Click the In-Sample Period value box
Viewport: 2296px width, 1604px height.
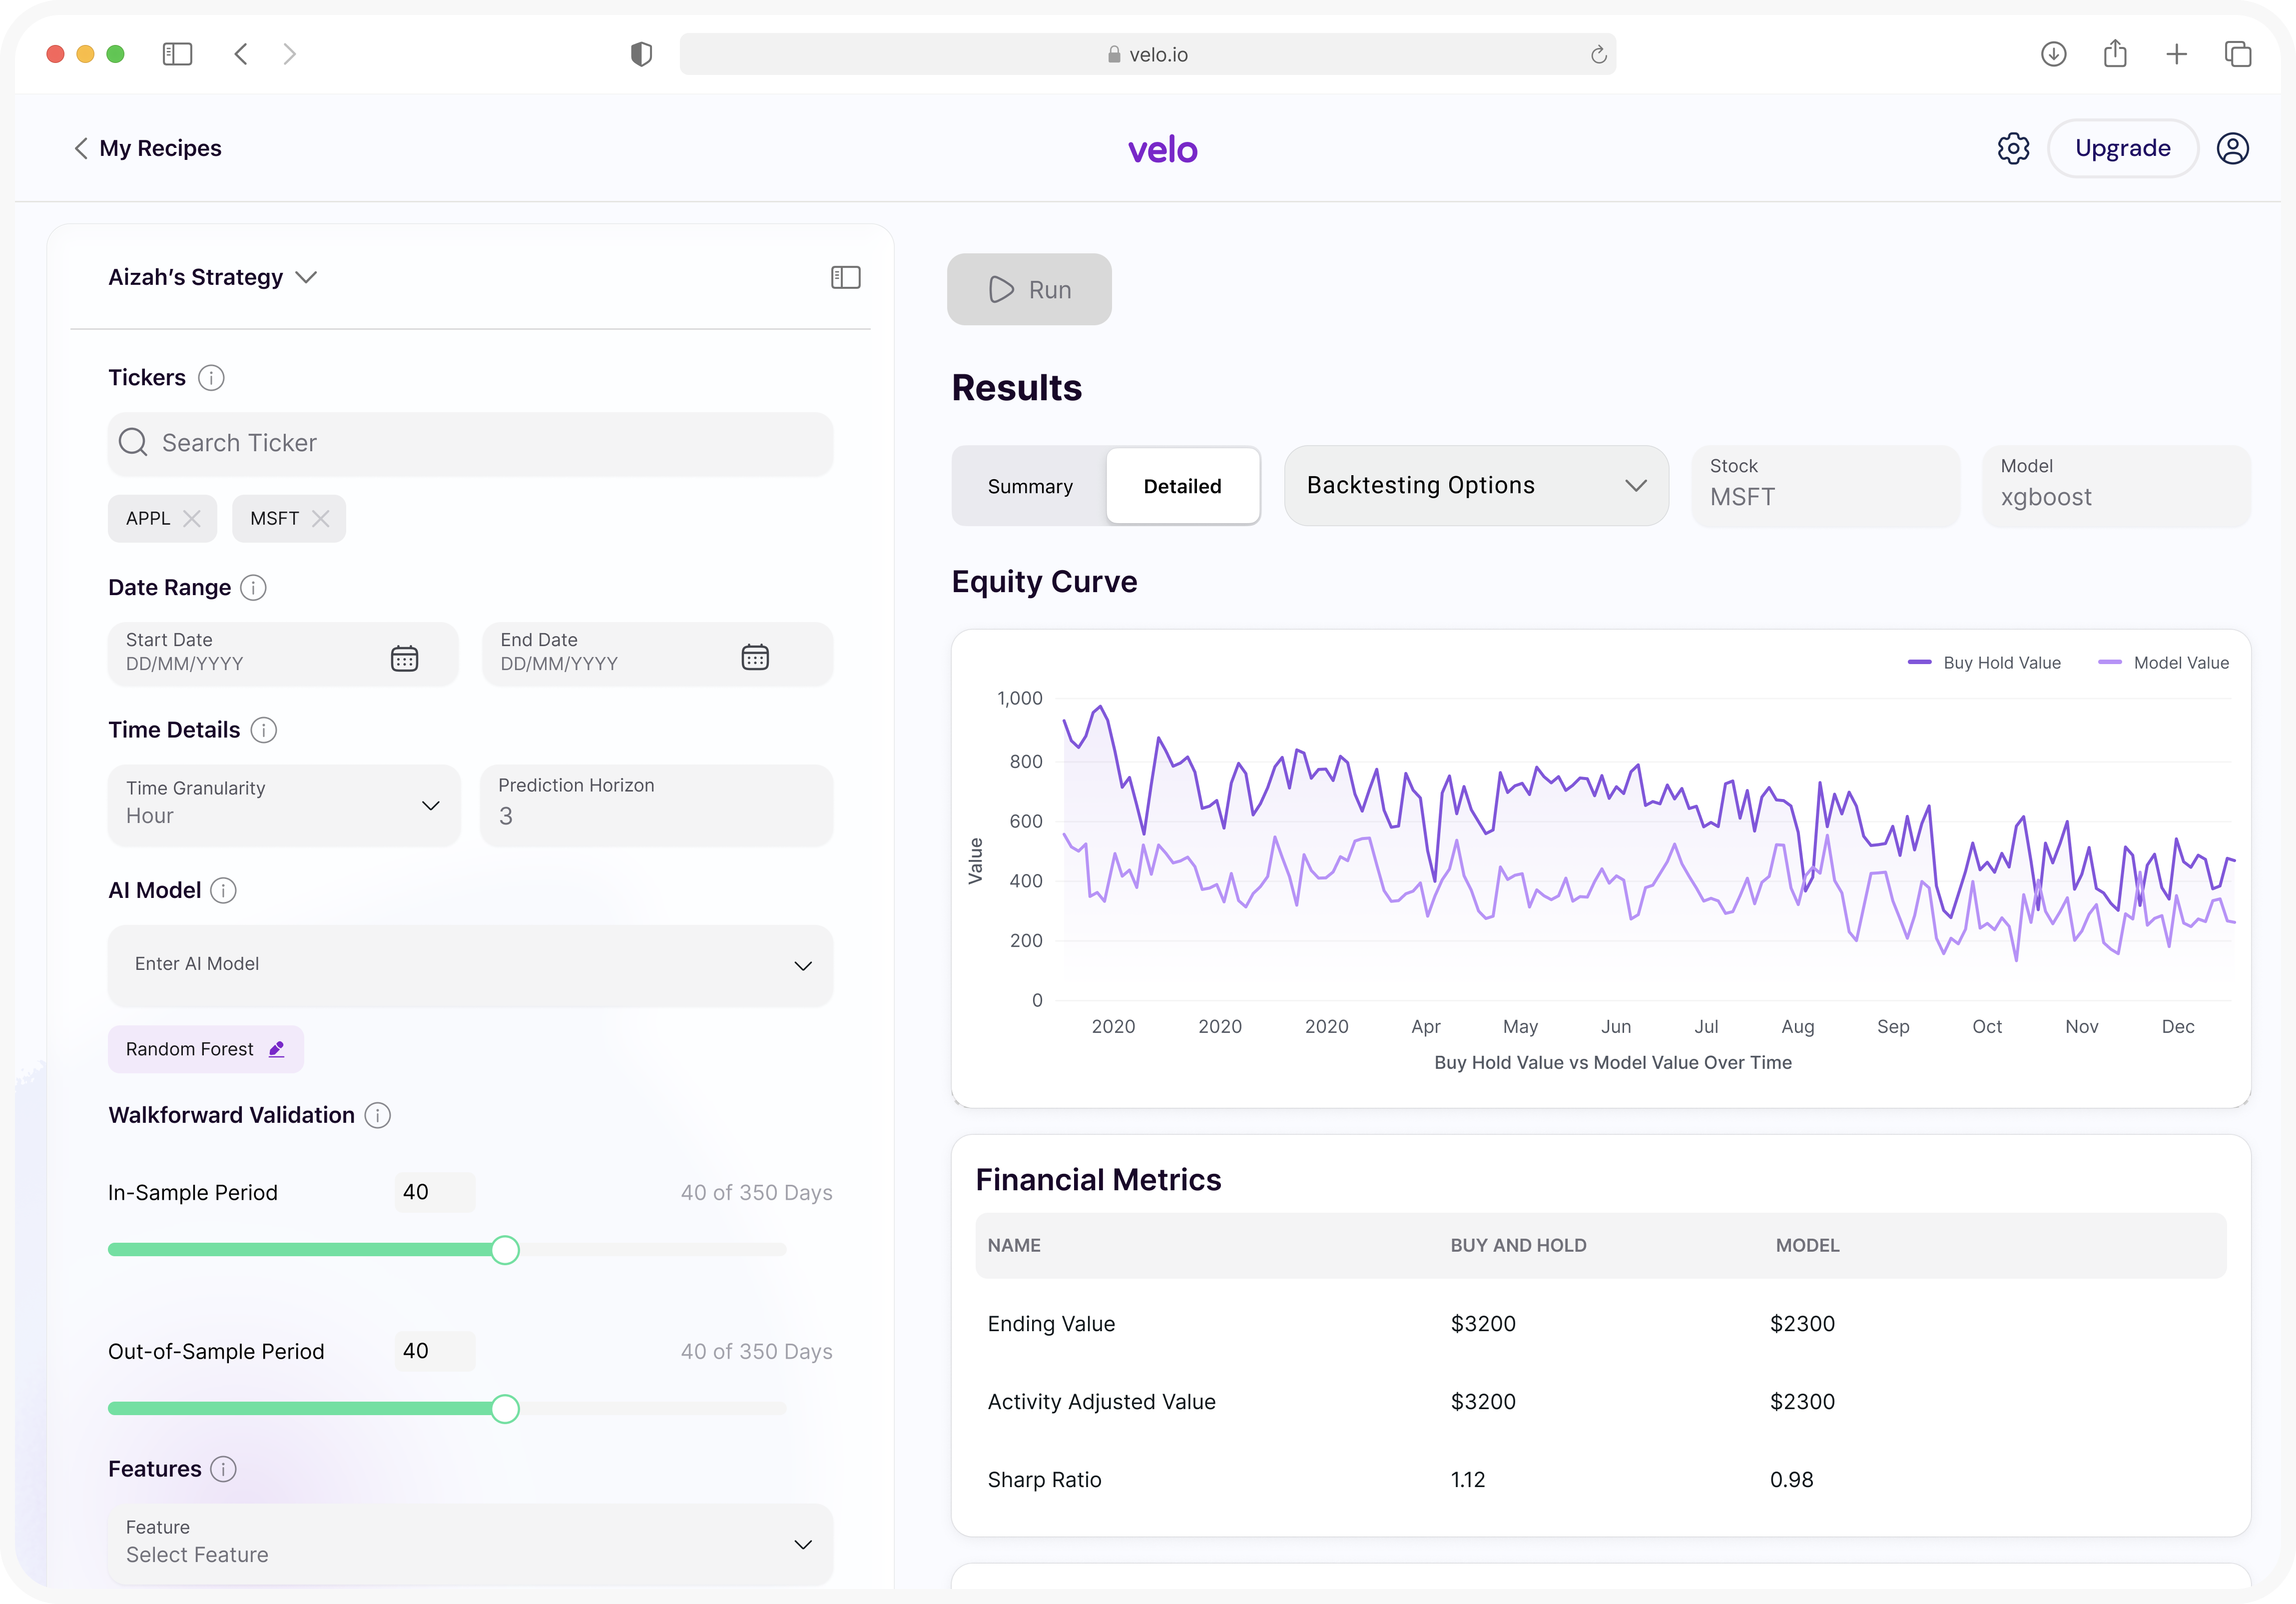(434, 1192)
